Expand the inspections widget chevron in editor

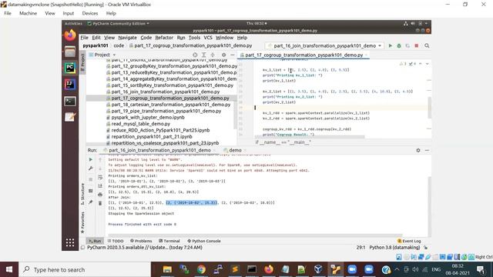click(427, 64)
